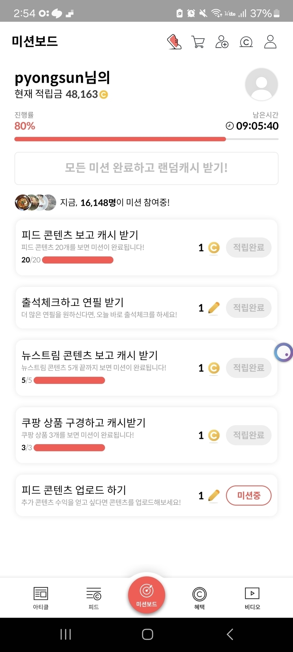Tap the central 미션보드 button
Viewport: 293px width, 652px height.
click(146, 595)
